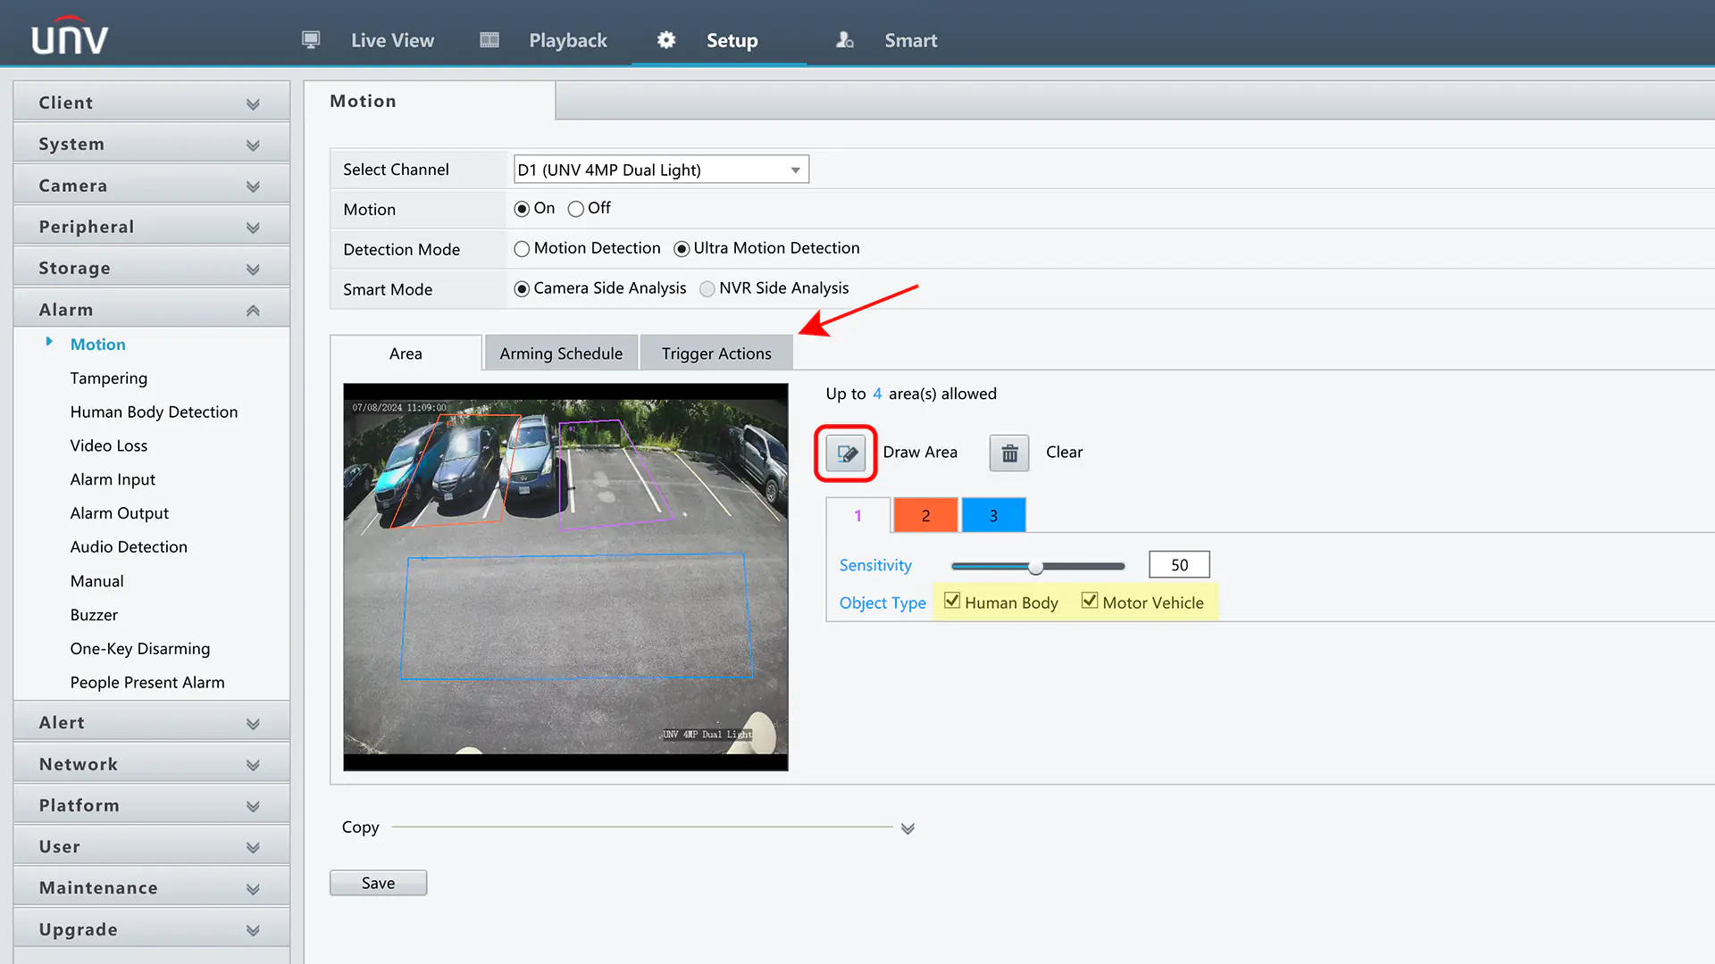Click the Save button
This screenshot has width=1715, height=964.
pos(377,882)
